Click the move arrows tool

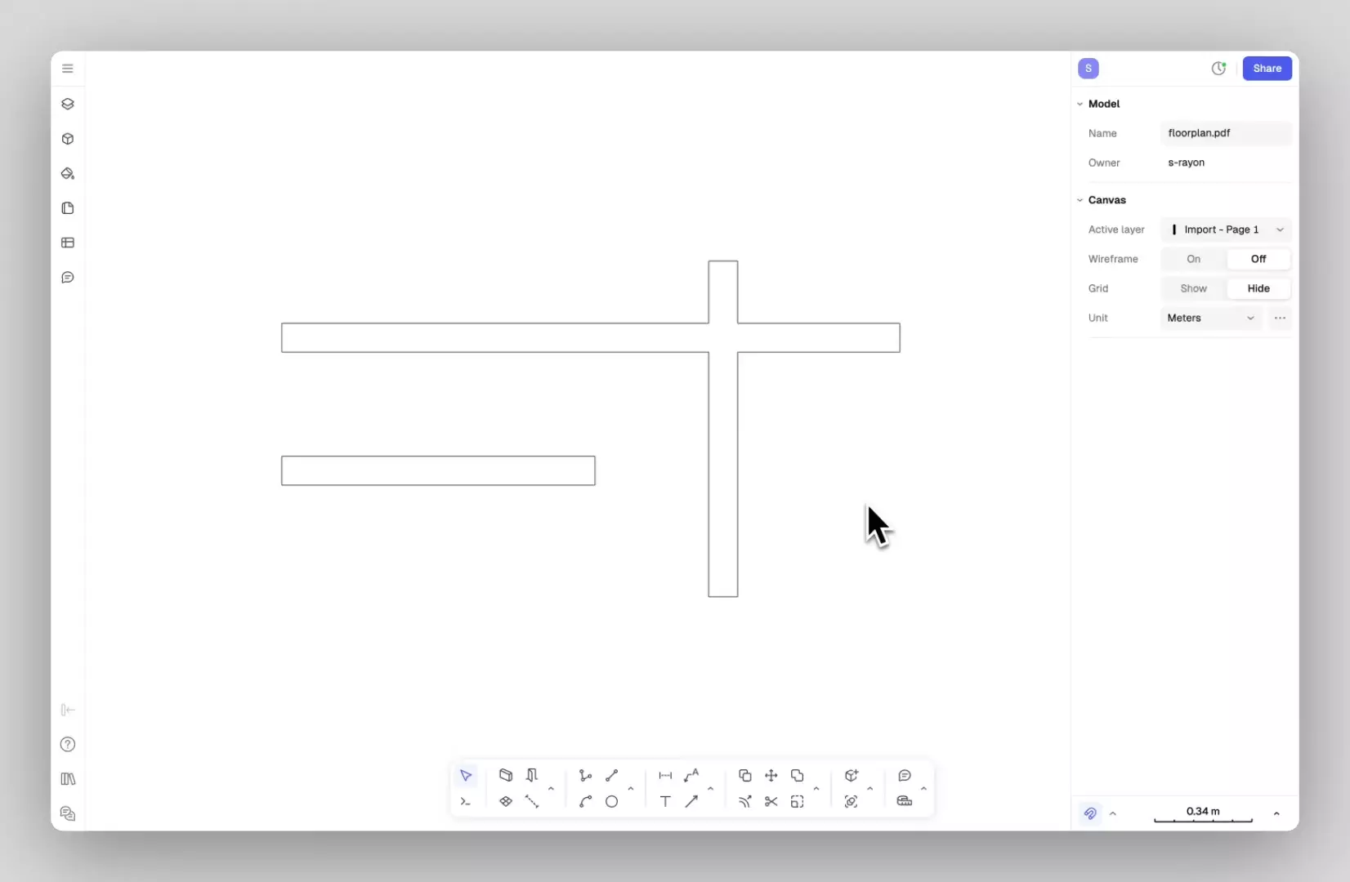click(771, 776)
